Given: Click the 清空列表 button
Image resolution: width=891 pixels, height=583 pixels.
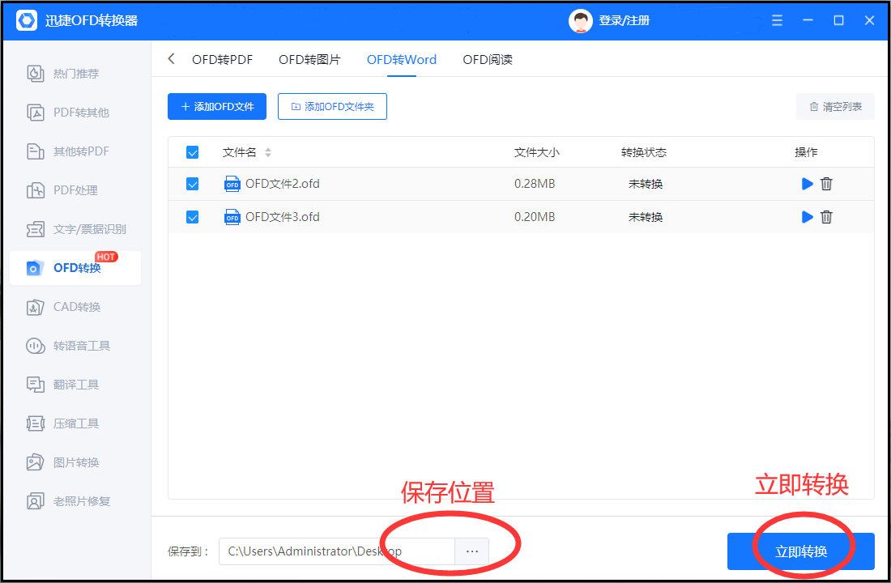Looking at the screenshot, I should click(835, 106).
